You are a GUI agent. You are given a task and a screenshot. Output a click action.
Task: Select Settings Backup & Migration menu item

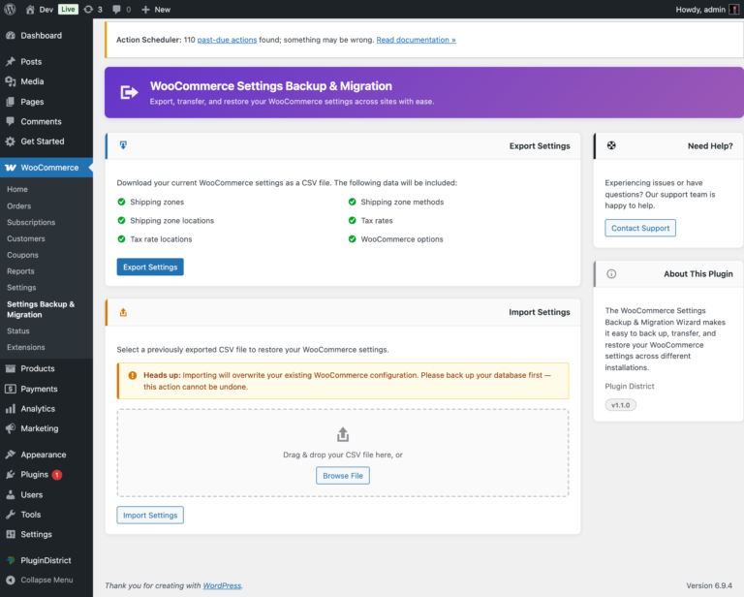click(41, 309)
